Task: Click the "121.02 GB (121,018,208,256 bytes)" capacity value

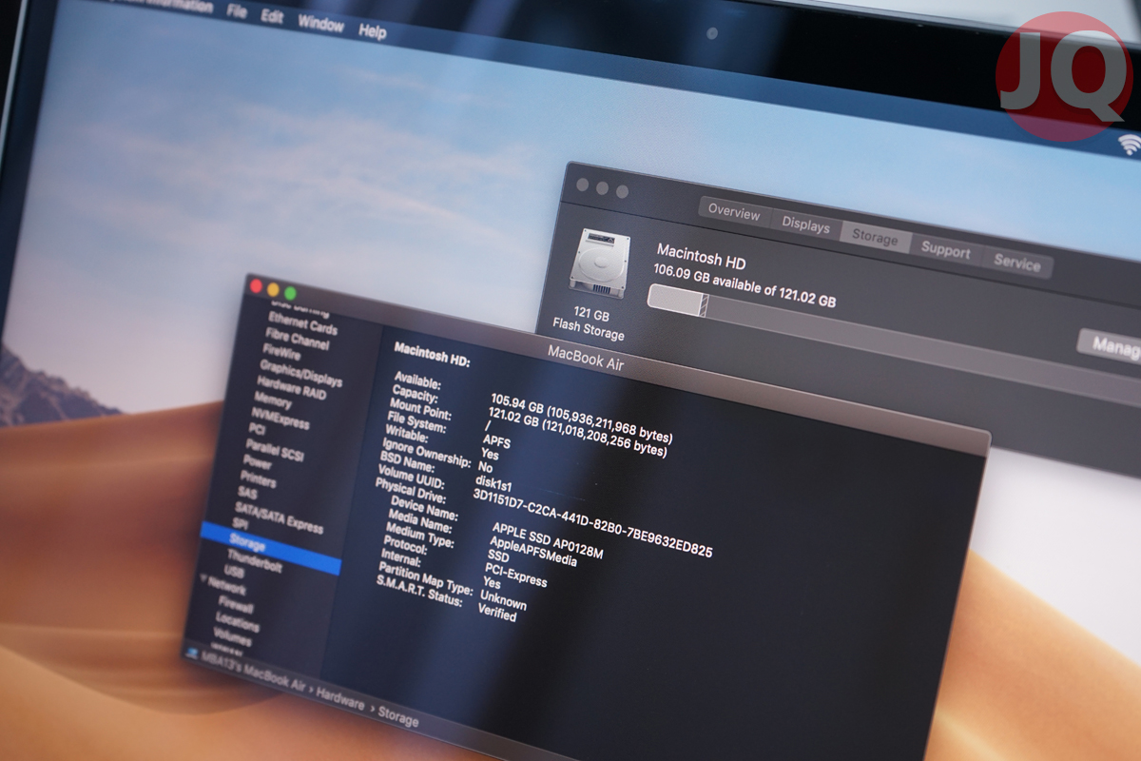Action: 578,433
